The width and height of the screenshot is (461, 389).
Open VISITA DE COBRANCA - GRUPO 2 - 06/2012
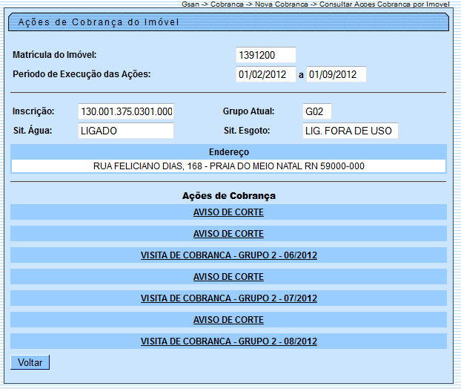point(228,255)
